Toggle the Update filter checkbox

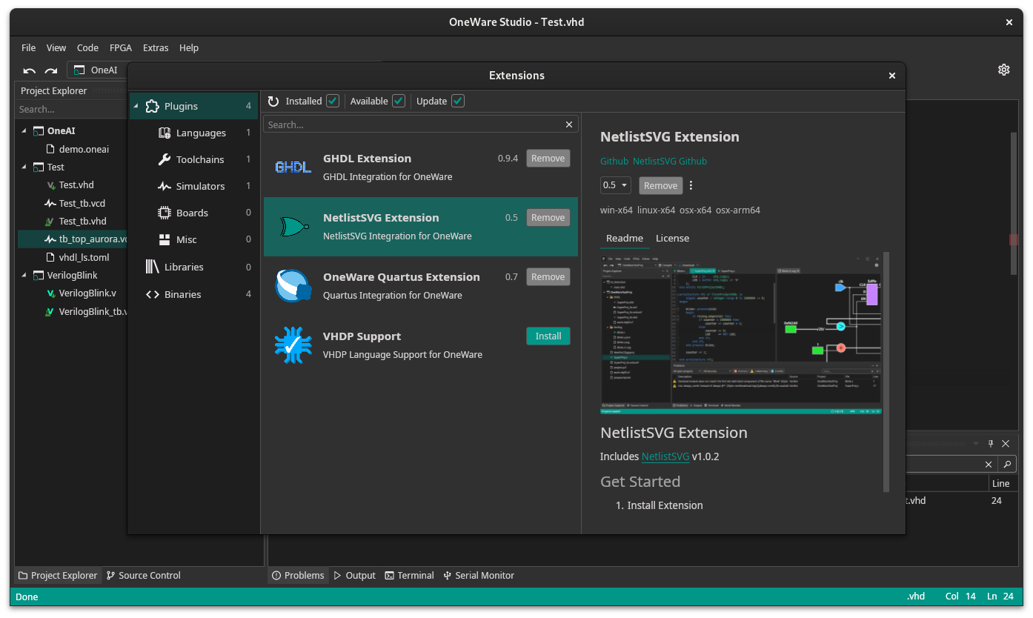click(x=457, y=100)
